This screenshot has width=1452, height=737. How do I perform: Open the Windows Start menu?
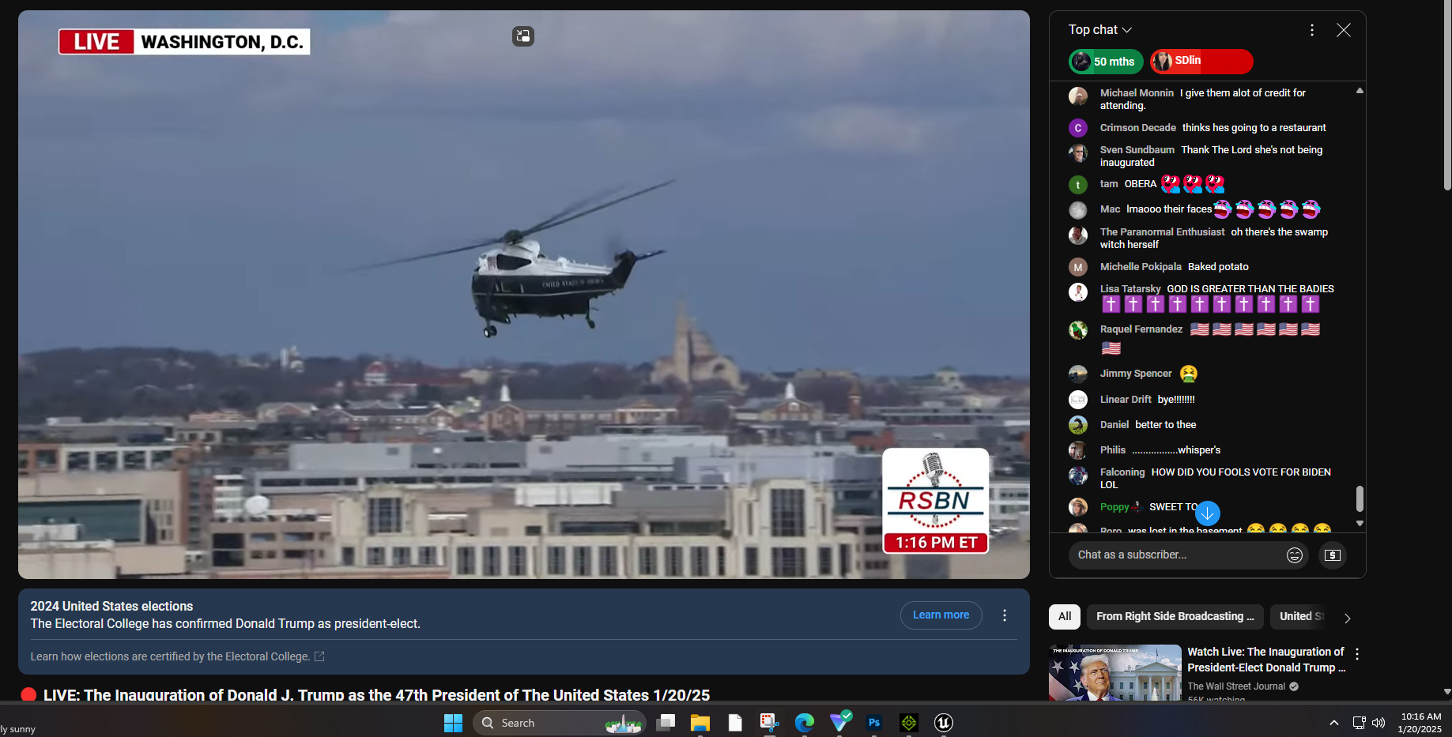click(x=453, y=723)
